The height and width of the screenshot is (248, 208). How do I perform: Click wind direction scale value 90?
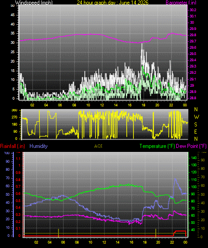(15, 131)
